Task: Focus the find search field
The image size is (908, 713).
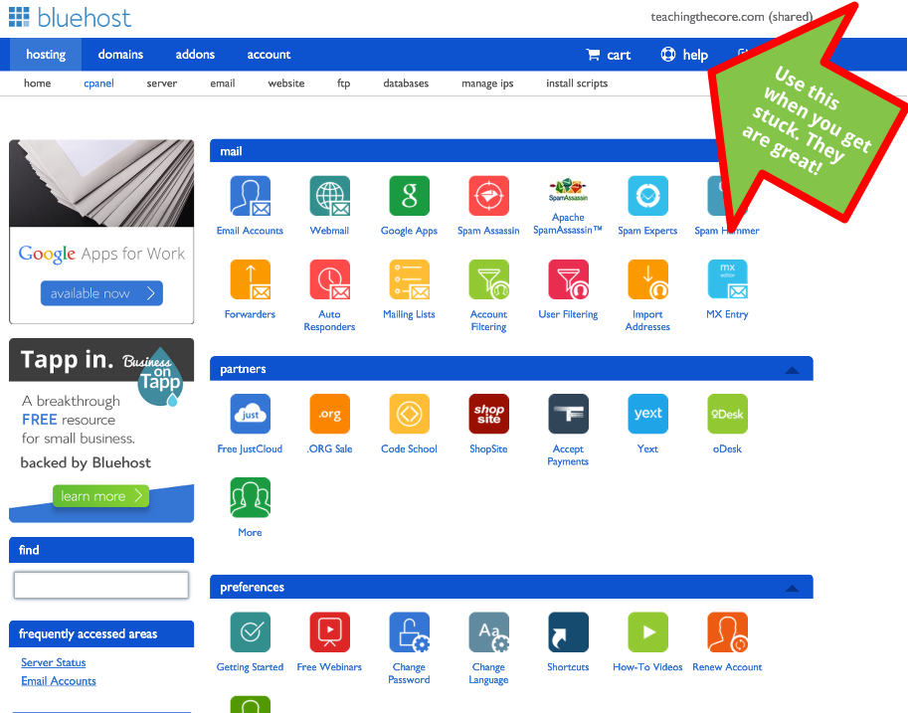Action: pos(101,585)
